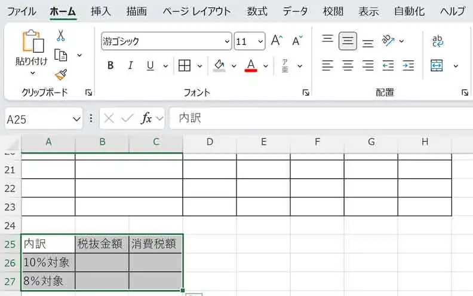Switch to the 数式 tab
The height and width of the screenshot is (296, 473).
pos(257,11)
